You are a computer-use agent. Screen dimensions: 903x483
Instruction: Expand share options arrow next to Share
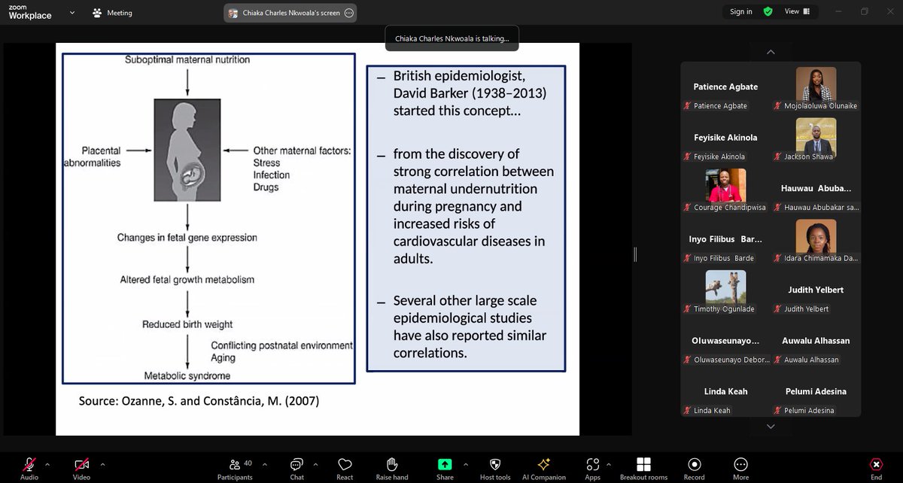(x=465, y=464)
